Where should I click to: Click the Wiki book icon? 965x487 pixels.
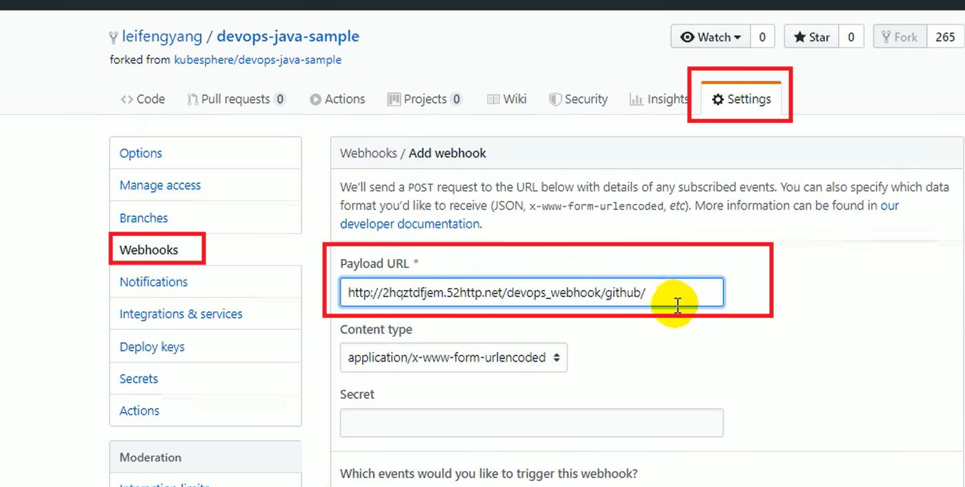click(x=493, y=99)
